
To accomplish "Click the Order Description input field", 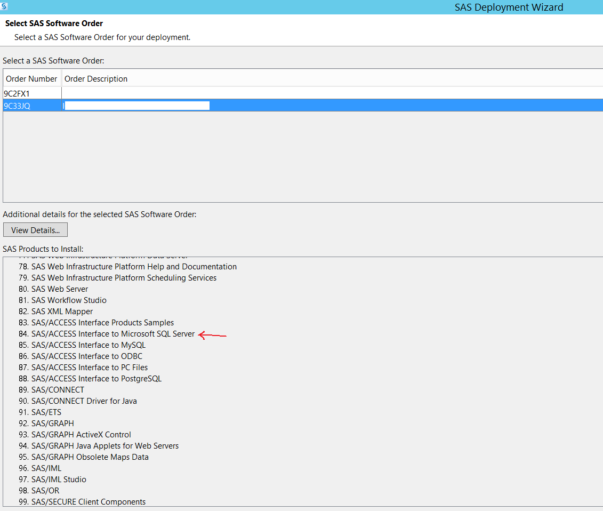I will point(136,105).
